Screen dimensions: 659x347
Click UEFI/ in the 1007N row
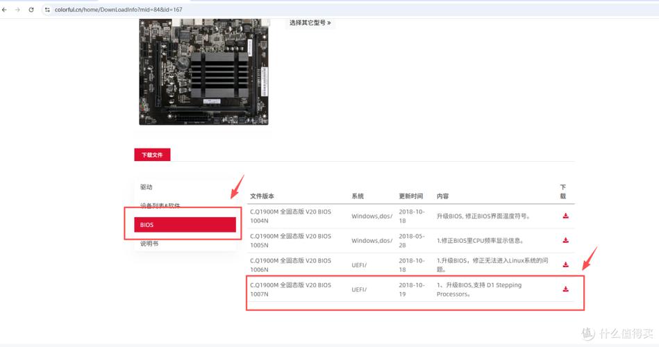[359, 289]
